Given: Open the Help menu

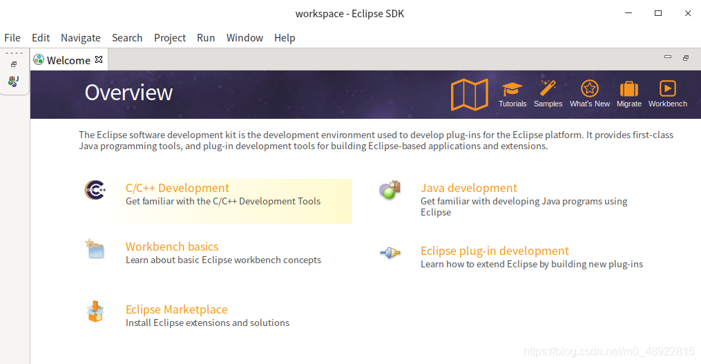Looking at the screenshot, I should tap(285, 38).
